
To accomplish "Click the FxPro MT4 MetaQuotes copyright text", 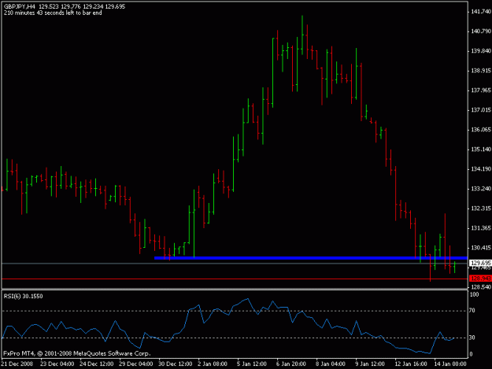I will pyautogui.click(x=77, y=353).
